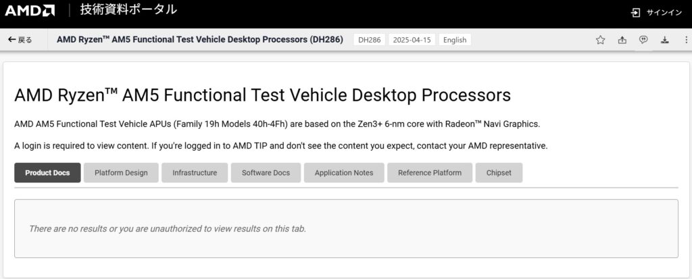The width and height of the screenshot is (692, 279).
Task: Click the quote comment bubble icon
Action: coord(643,40)
